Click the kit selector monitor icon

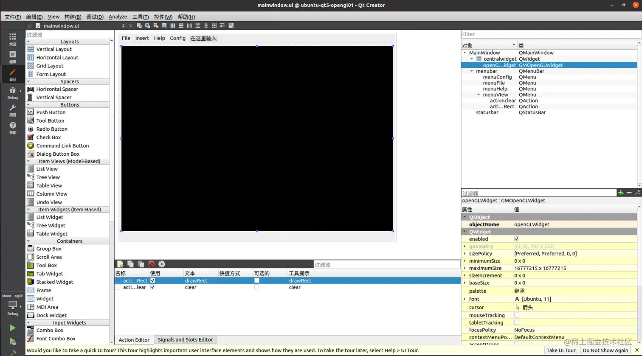click(x=13, y=305)
